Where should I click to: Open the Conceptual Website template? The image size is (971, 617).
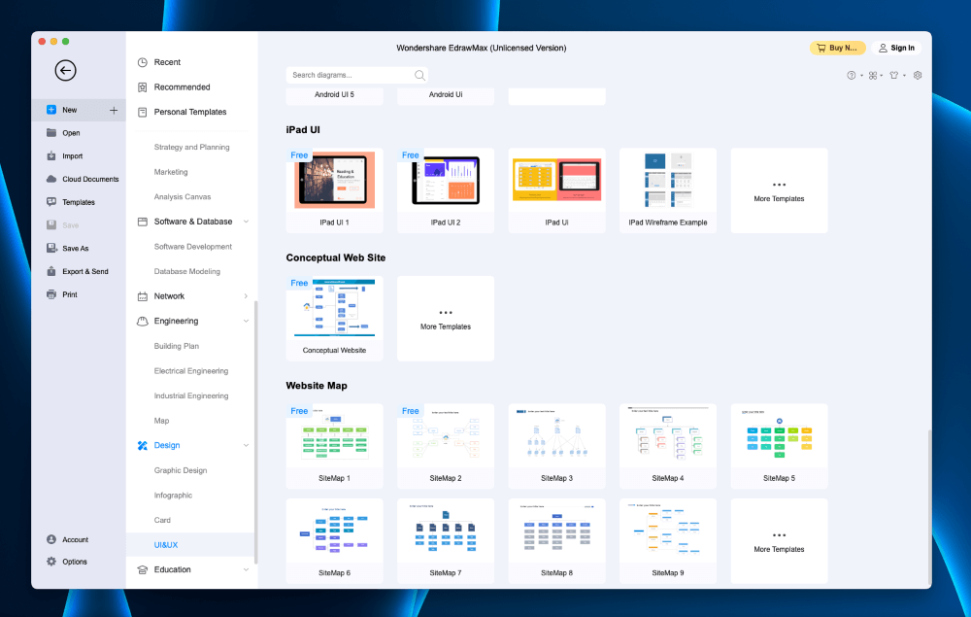tap(334, 319)
